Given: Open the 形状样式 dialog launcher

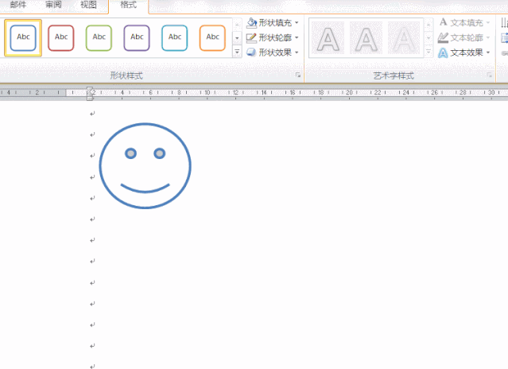Looking at the screenshot, I should (298, 76).
